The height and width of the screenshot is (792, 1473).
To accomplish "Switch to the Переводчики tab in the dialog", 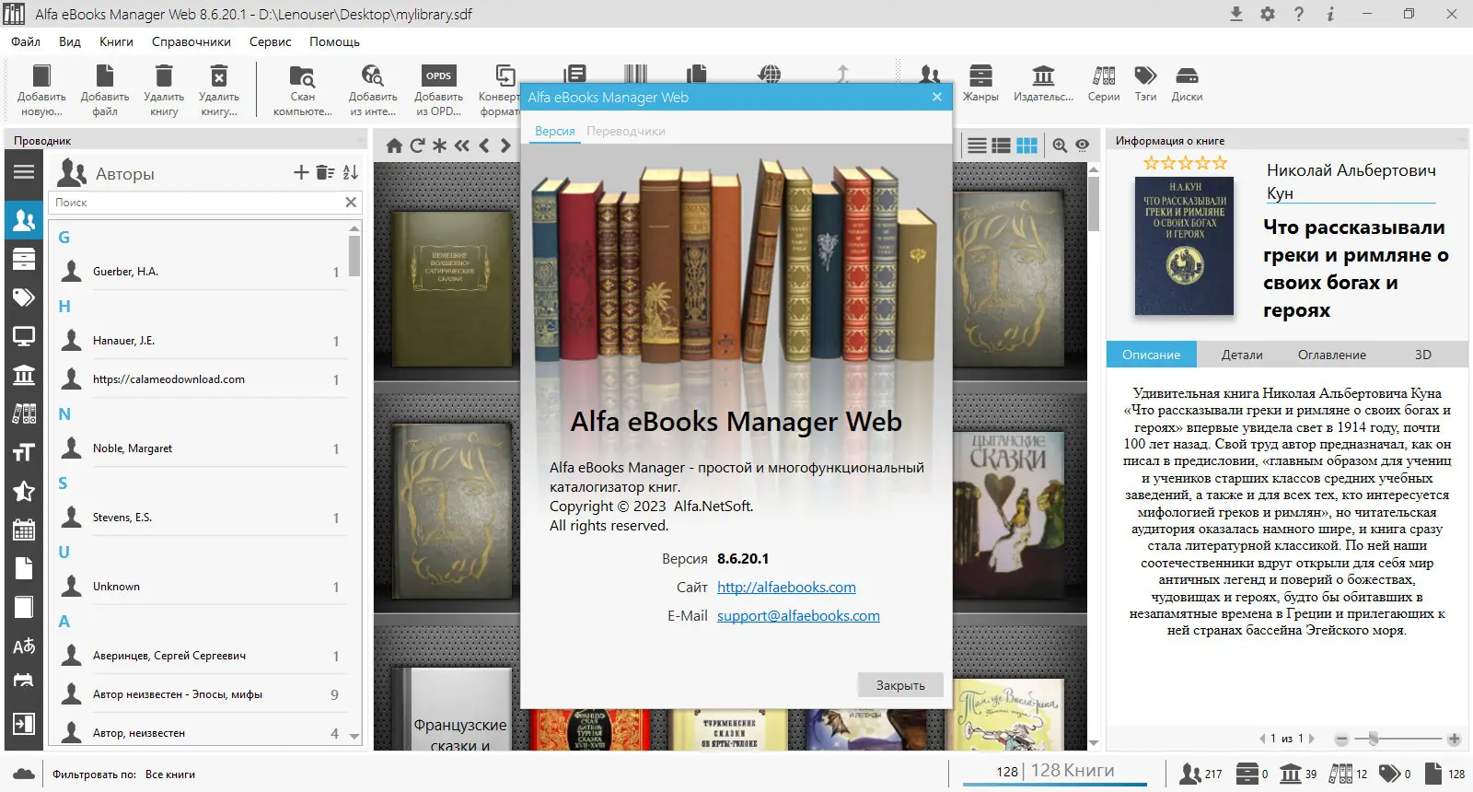I will [x=626, y=131].
